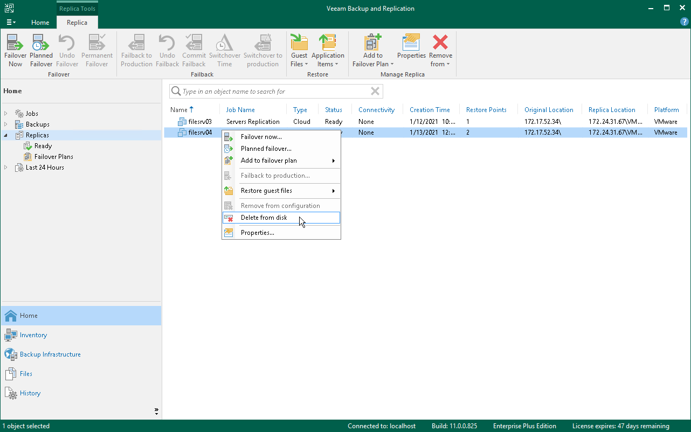Screen dimensions: 691x432
Task: Collapse the Replicas tree node
Action: (x=6, y=135)
